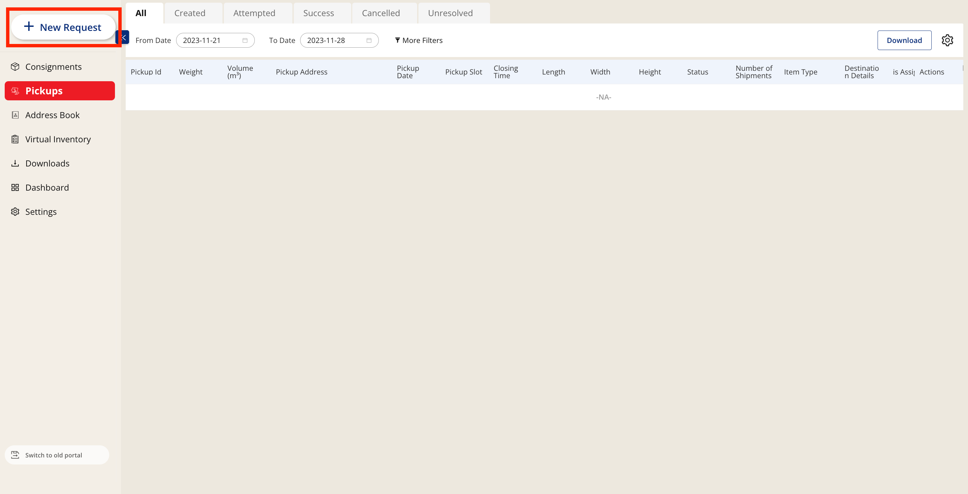Viewport: 968px width, 494px height.
Task: Click the New Request button
Action: (x=63, y=27)
